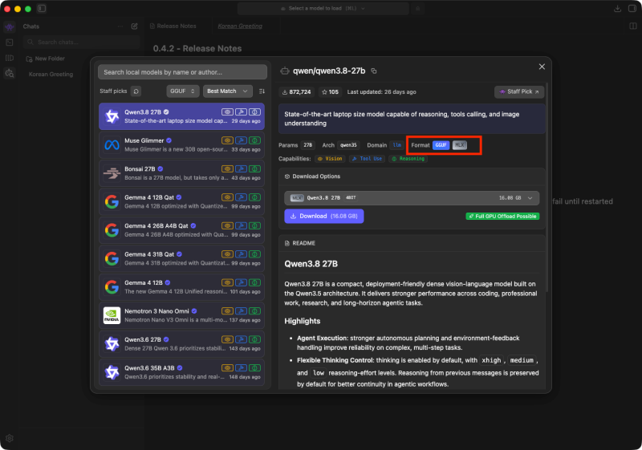
Task: Select the Gemma 4 26B A4B Qat model
Action: pos(181,230)
